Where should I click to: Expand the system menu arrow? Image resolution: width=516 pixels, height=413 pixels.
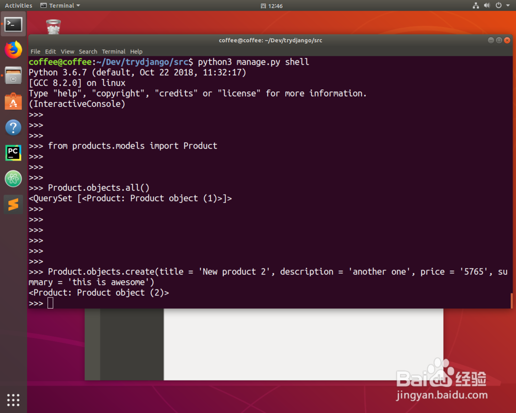click(508, 5)
